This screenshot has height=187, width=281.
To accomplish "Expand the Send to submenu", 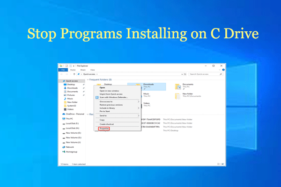I will [138, 115].
